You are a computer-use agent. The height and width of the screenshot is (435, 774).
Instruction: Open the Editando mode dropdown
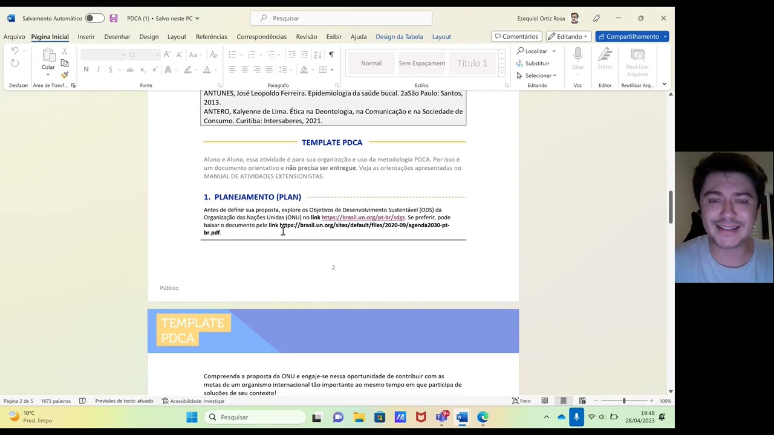(568, 36)
